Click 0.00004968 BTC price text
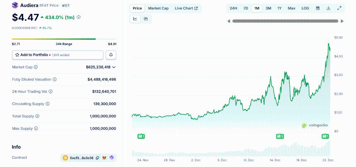The width and height of the screenshot is (356, 167). tap(24, 28)
